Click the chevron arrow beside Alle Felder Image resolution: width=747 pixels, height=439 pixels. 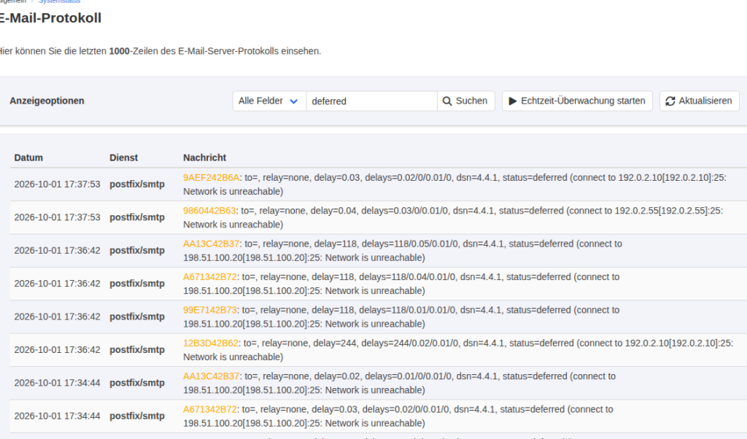[x=294, y=101]
